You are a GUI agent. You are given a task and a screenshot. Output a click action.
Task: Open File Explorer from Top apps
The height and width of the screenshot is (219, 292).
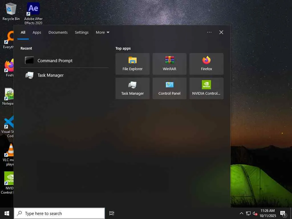pyautogui.click(x=132, y=64)
